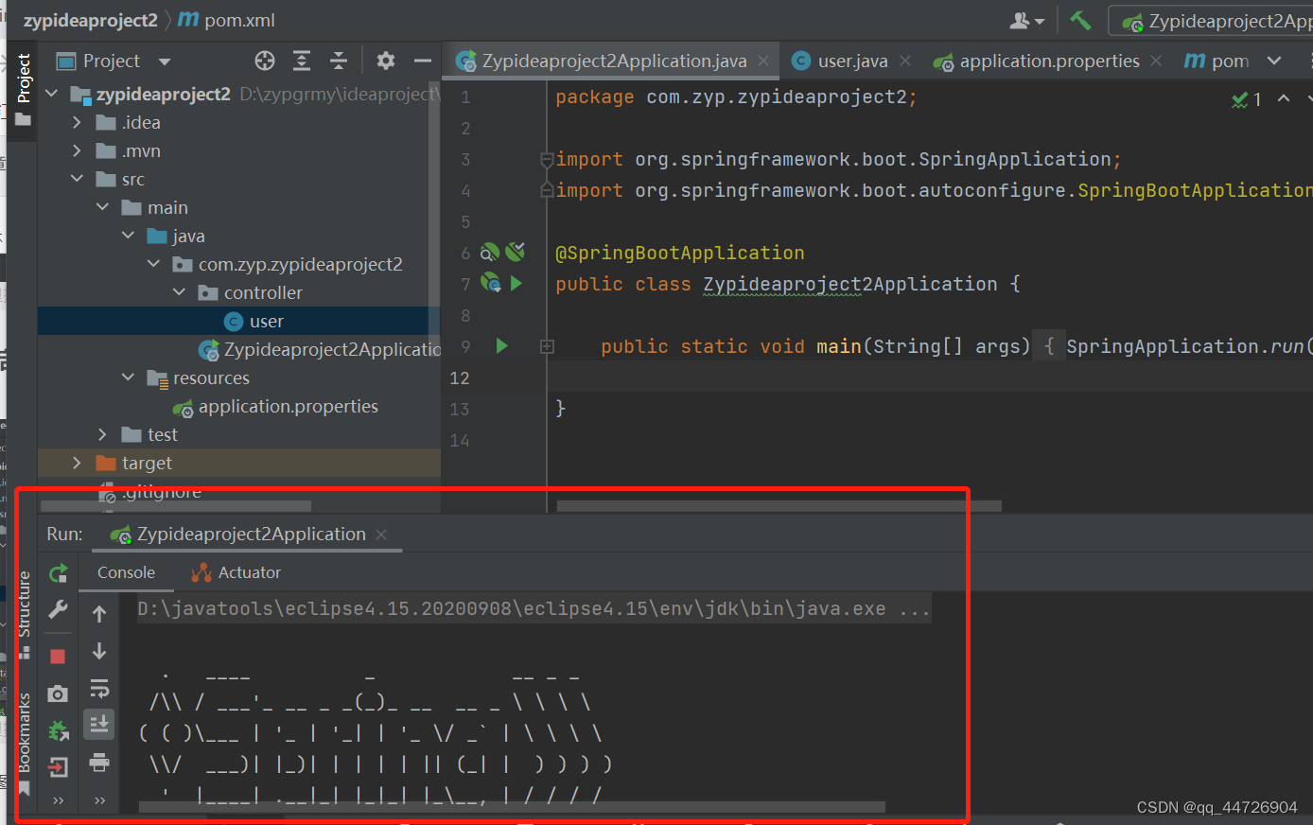Open the Console tab

[126, 572]
